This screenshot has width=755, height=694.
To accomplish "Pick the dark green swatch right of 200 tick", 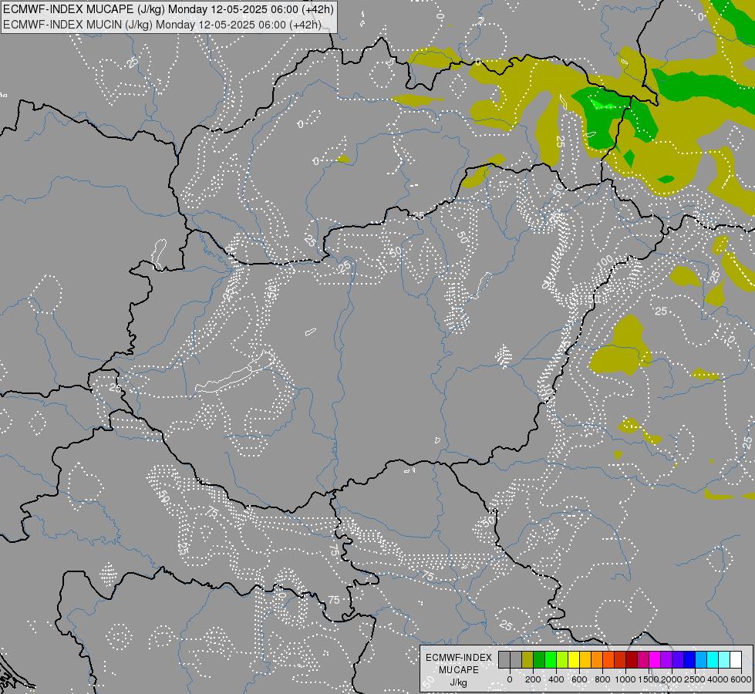I will (539, 660).
